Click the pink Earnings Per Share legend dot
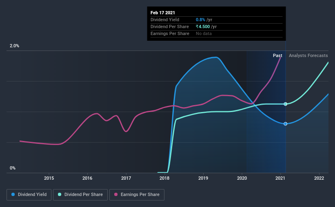The image size is (335, 207). coord(116,194)
